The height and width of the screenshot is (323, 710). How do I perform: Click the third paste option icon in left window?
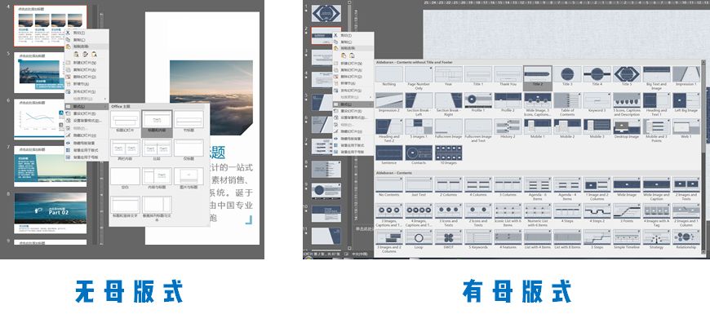[94, 55]
